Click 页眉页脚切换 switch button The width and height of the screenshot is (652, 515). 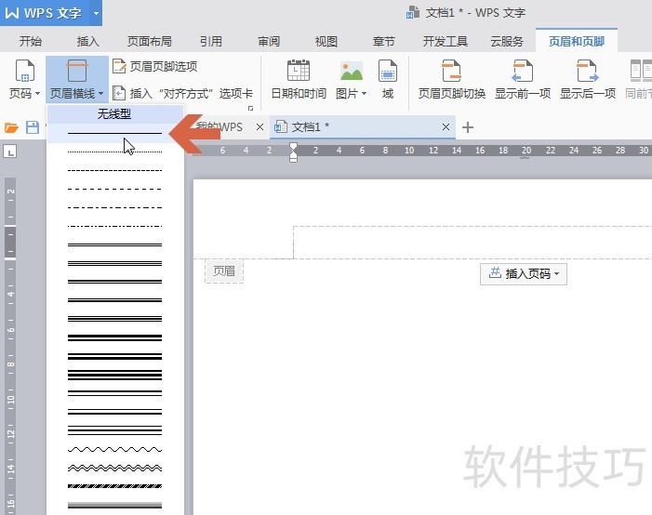(452, 79)
